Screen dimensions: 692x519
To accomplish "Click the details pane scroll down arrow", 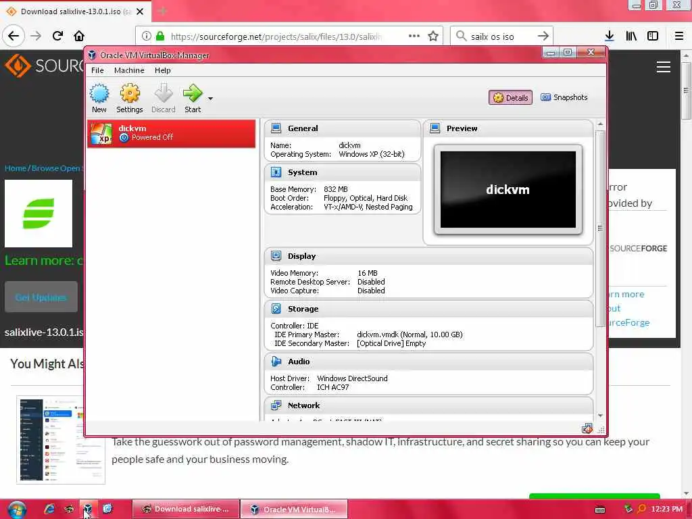I will (600, 416).
